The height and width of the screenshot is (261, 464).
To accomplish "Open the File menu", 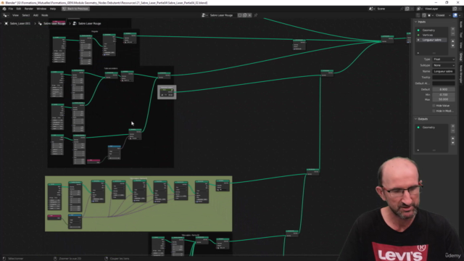I will pos(11,9).
